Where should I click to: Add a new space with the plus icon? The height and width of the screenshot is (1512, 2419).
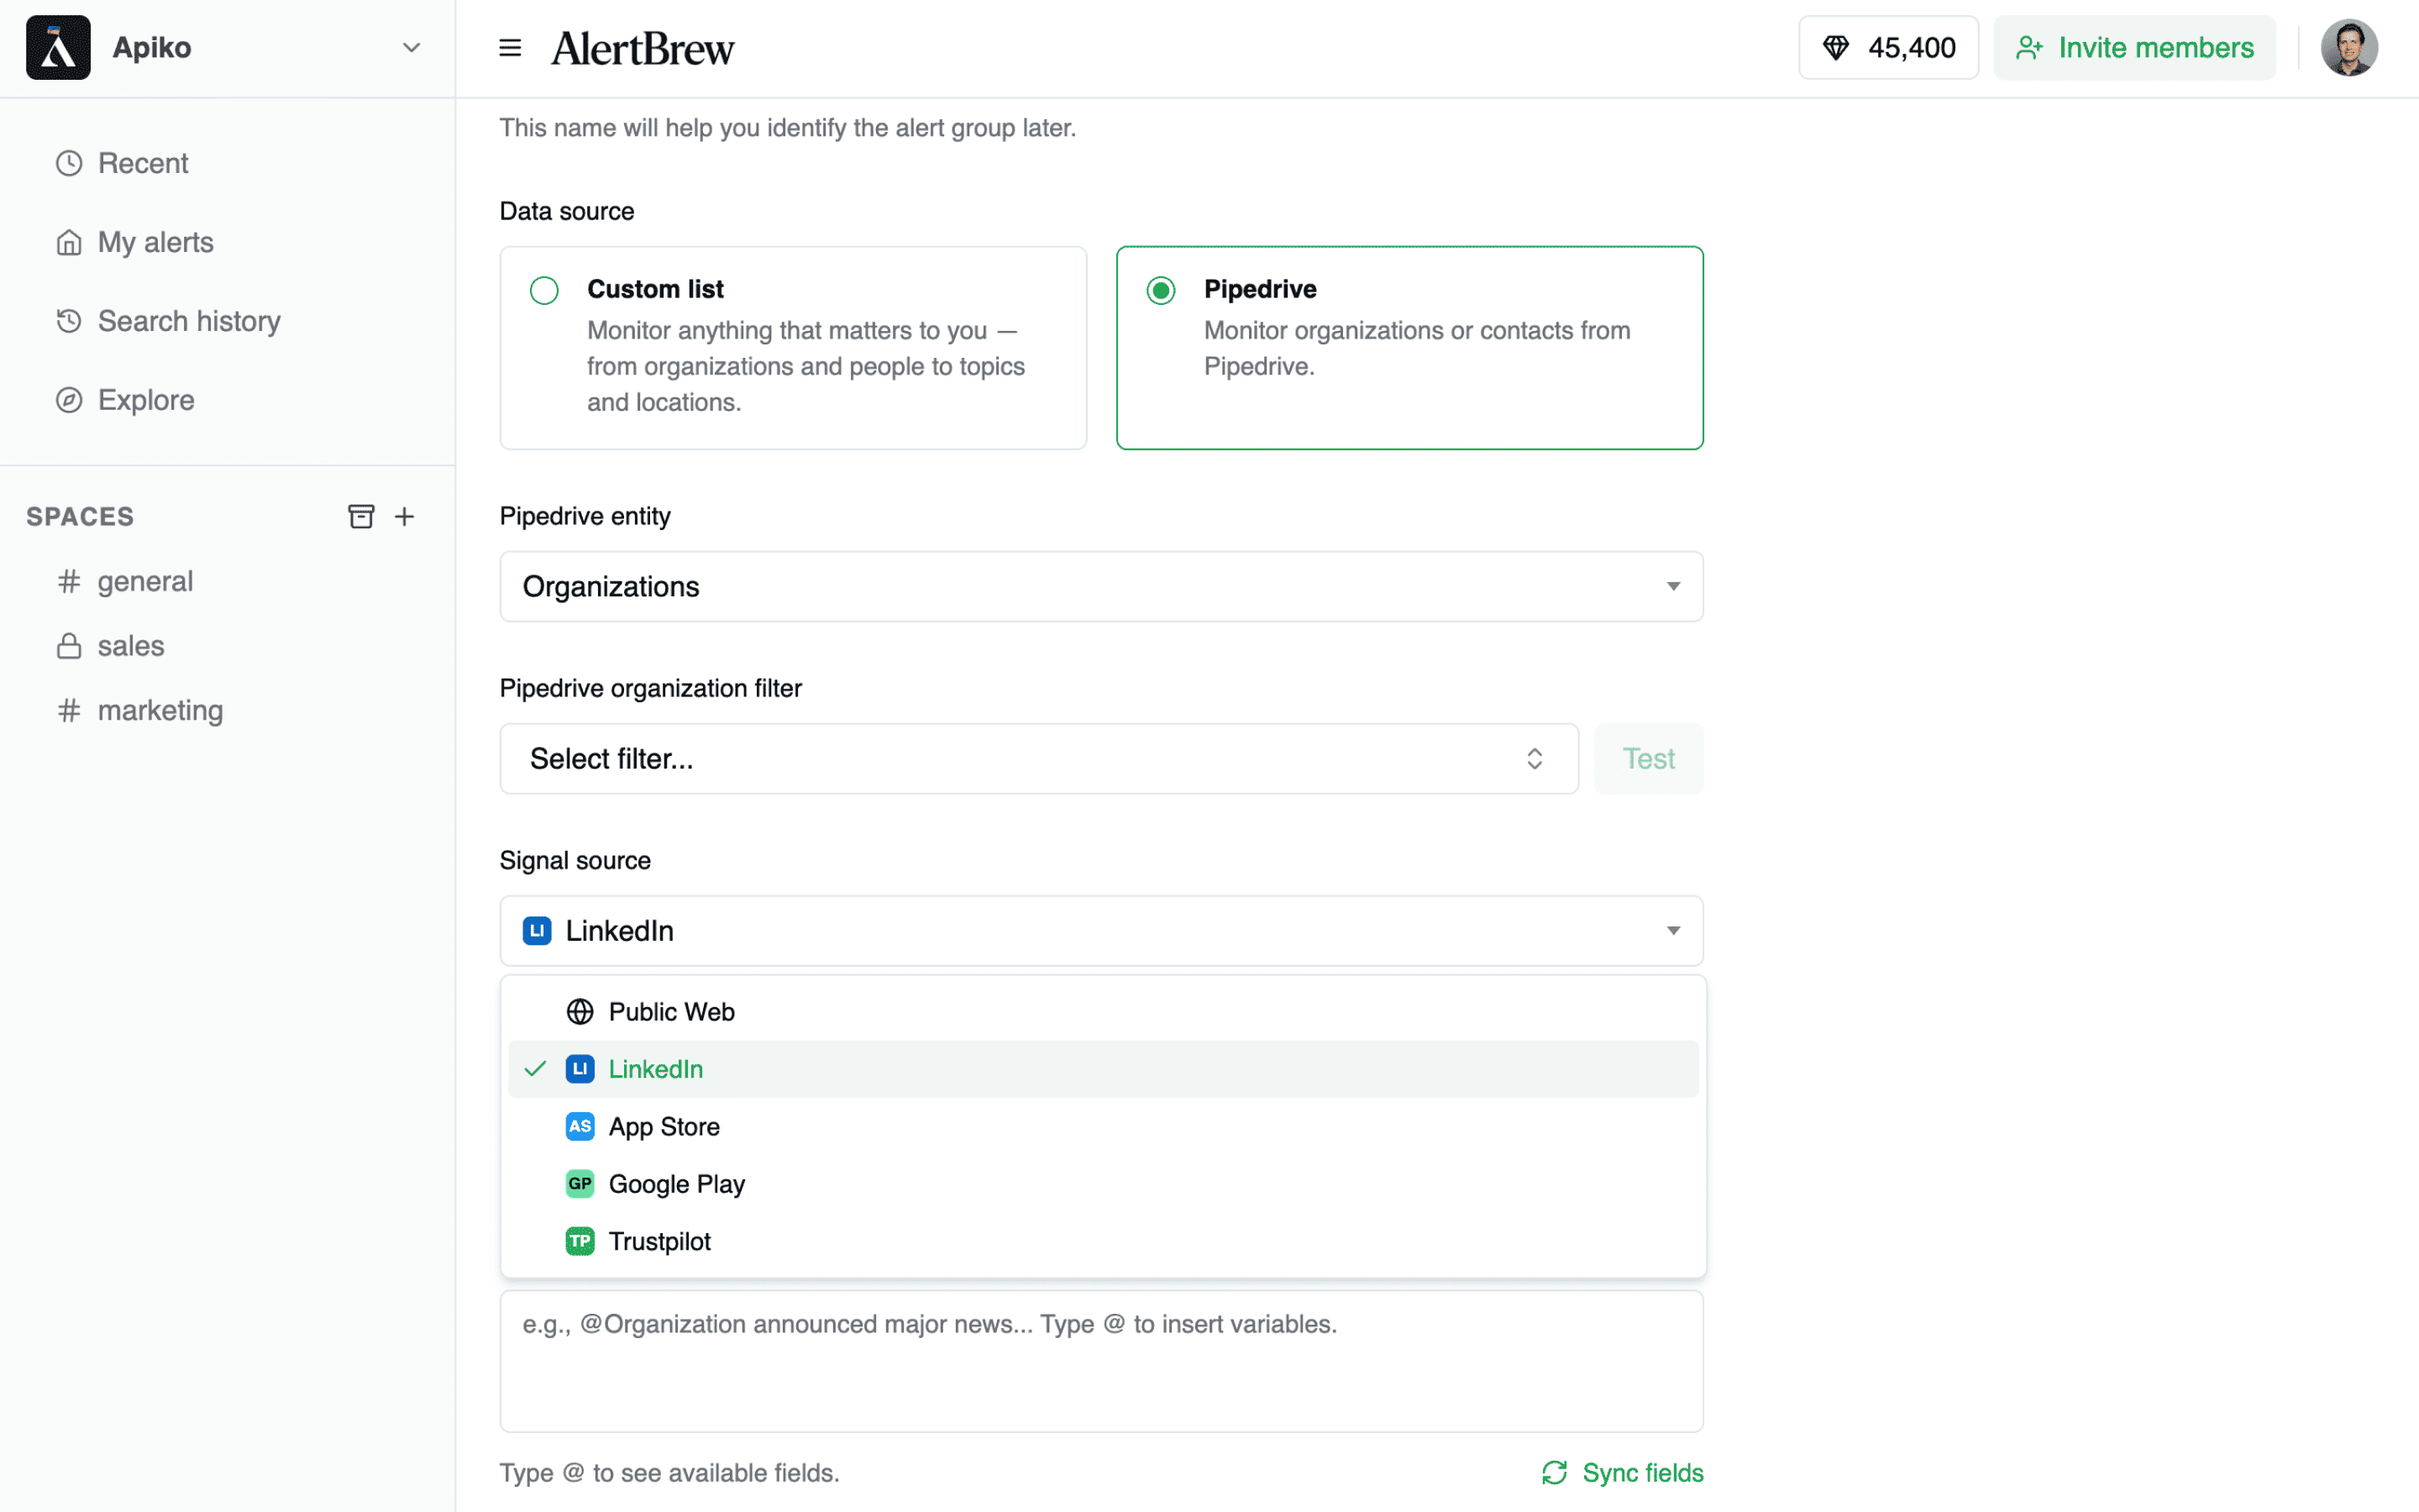pyautogui.click(x=405, y=516)
